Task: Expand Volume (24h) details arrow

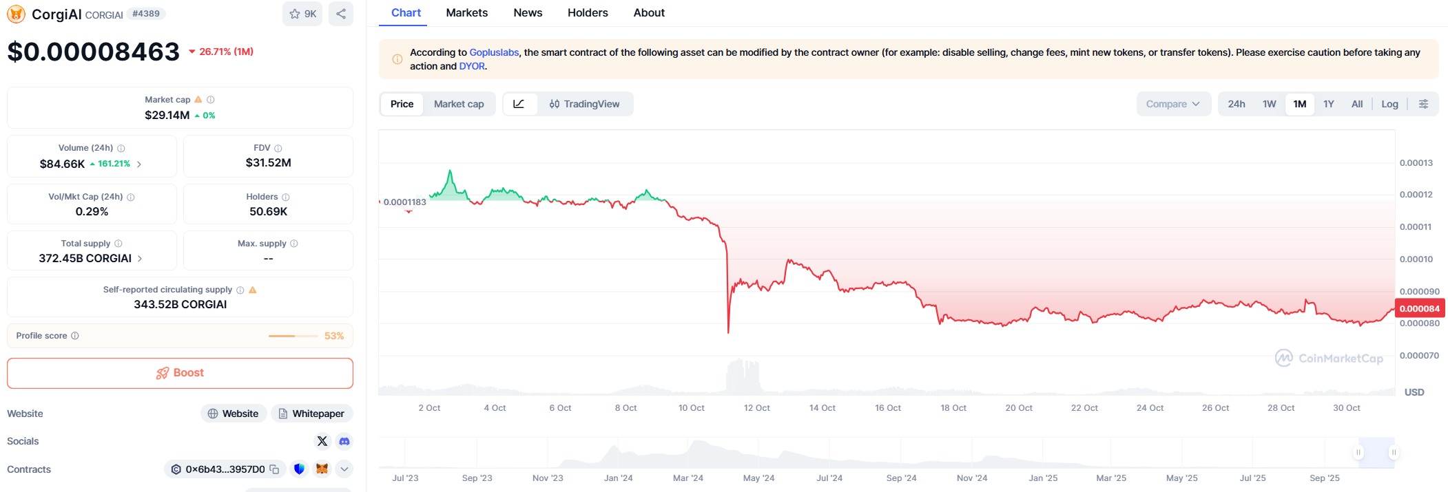Action: (x=139, y=164)
